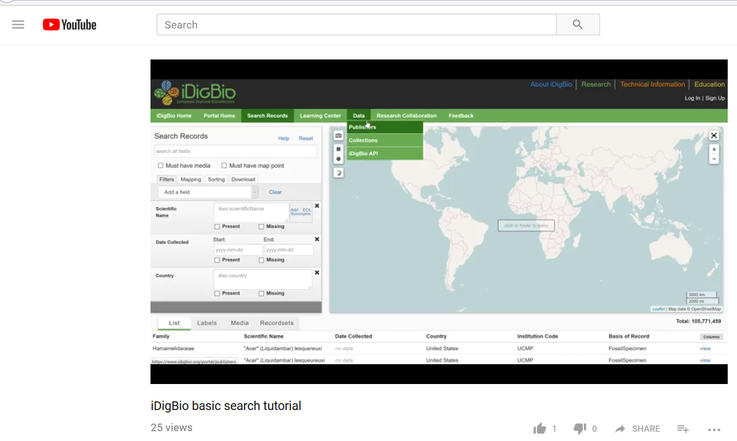
Task: Open iDigBio Home in the navbar
Action: (x=174, y=116)
